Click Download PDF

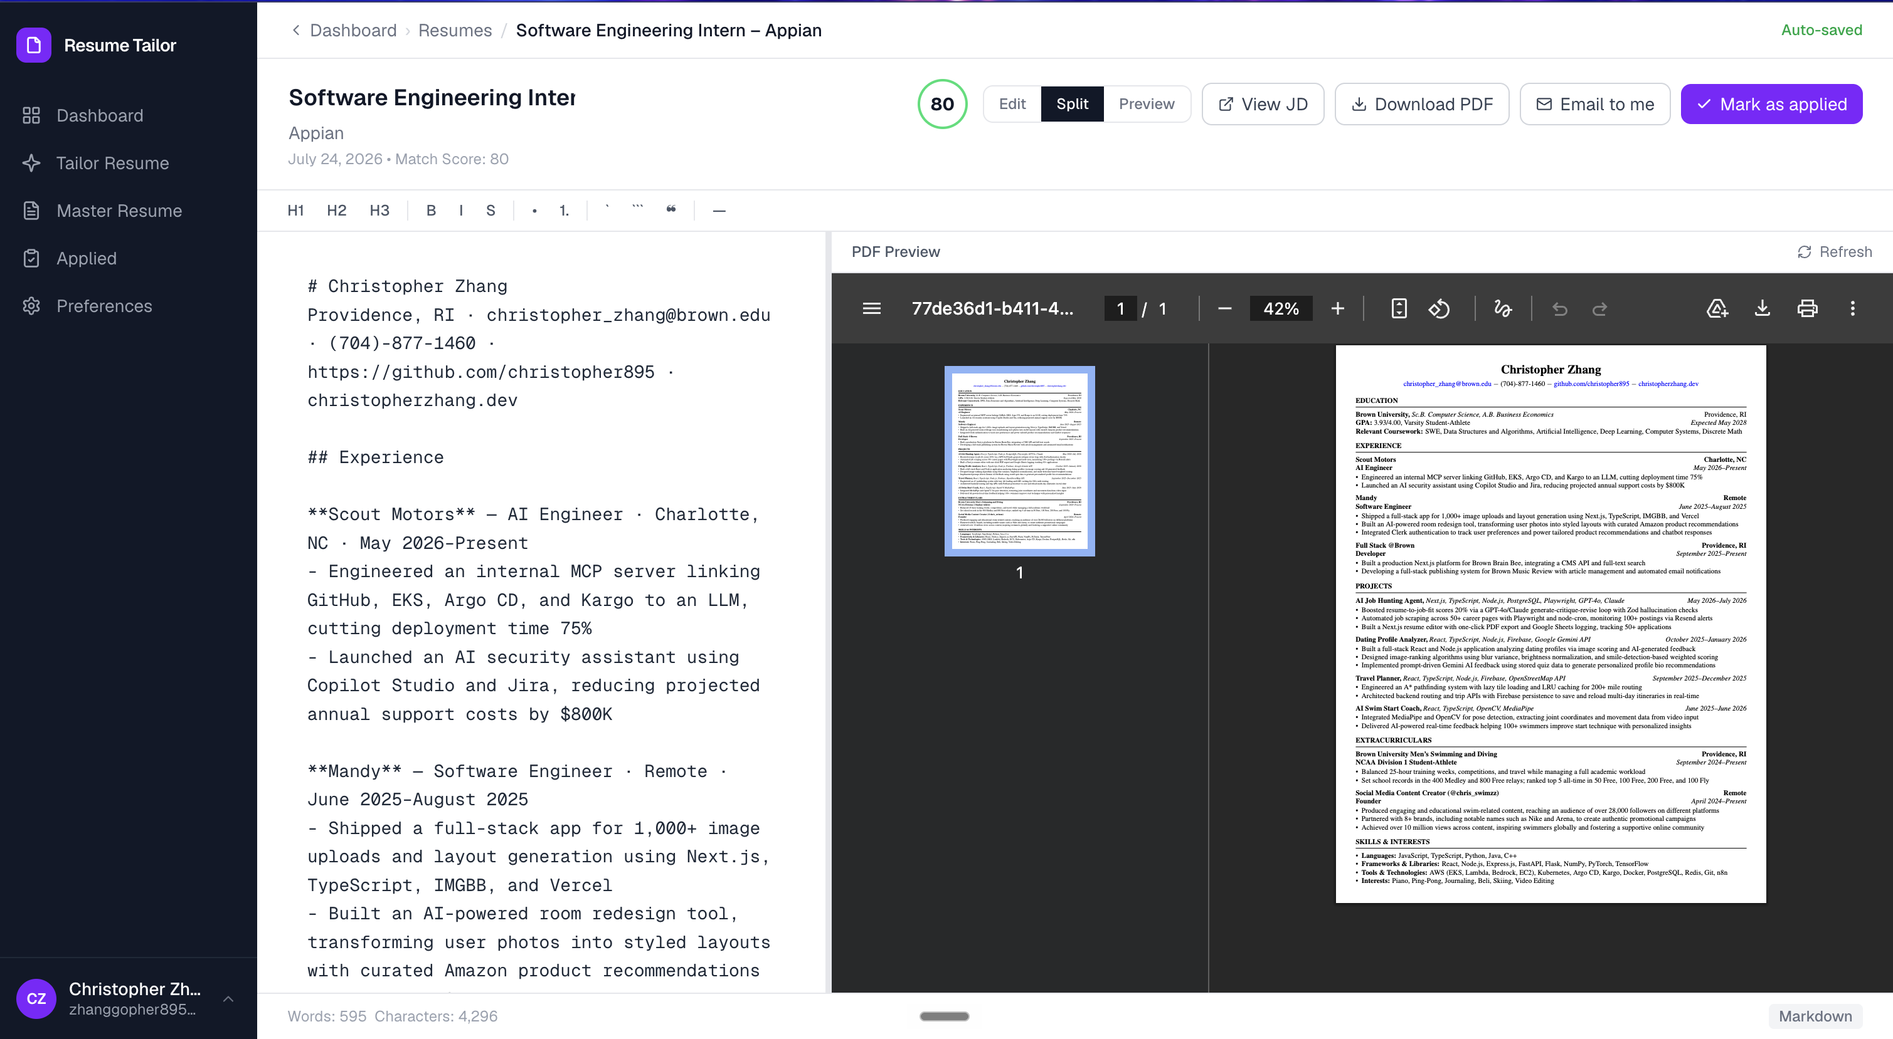pyautogui.click(x=1422, y=104)
